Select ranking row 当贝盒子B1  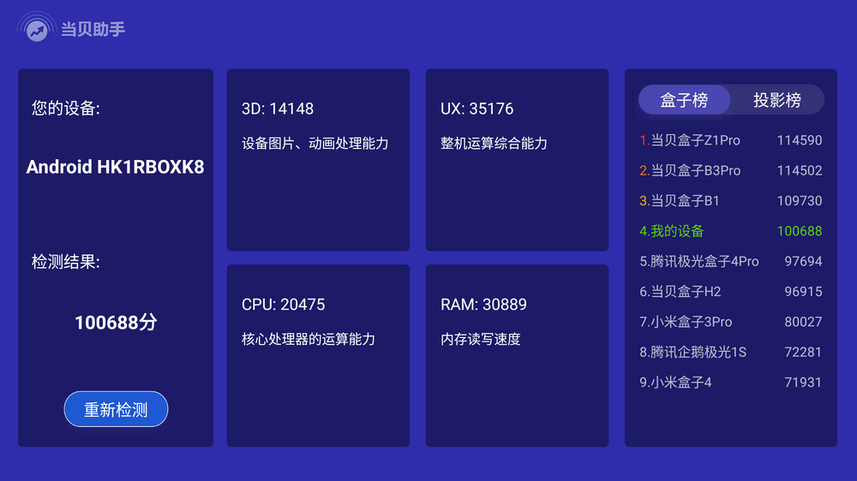731,201
